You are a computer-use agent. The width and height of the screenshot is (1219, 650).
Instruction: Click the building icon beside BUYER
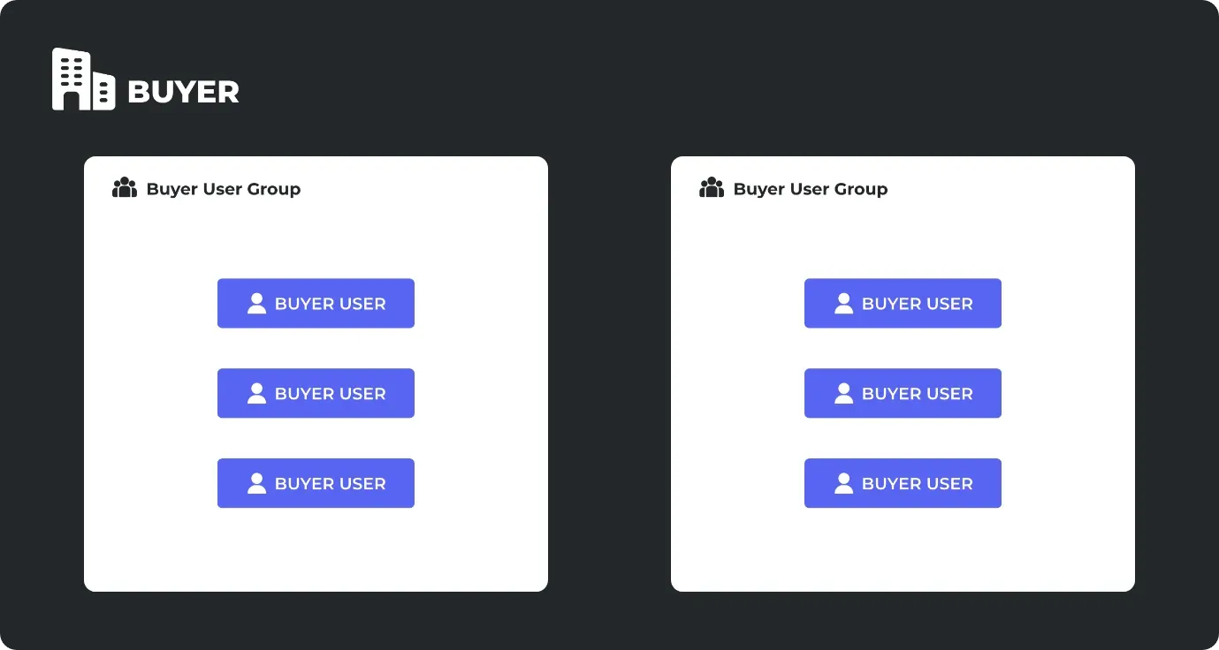tap(84, 79)
